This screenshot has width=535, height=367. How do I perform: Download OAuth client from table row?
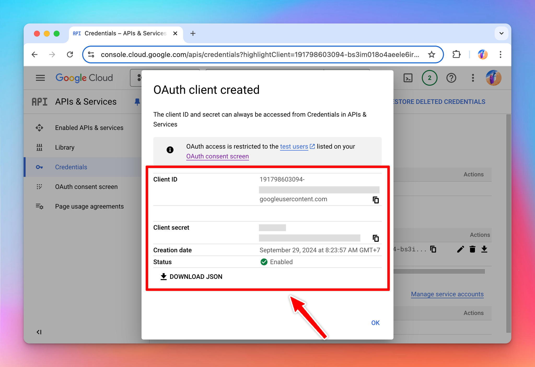point(484,249)
